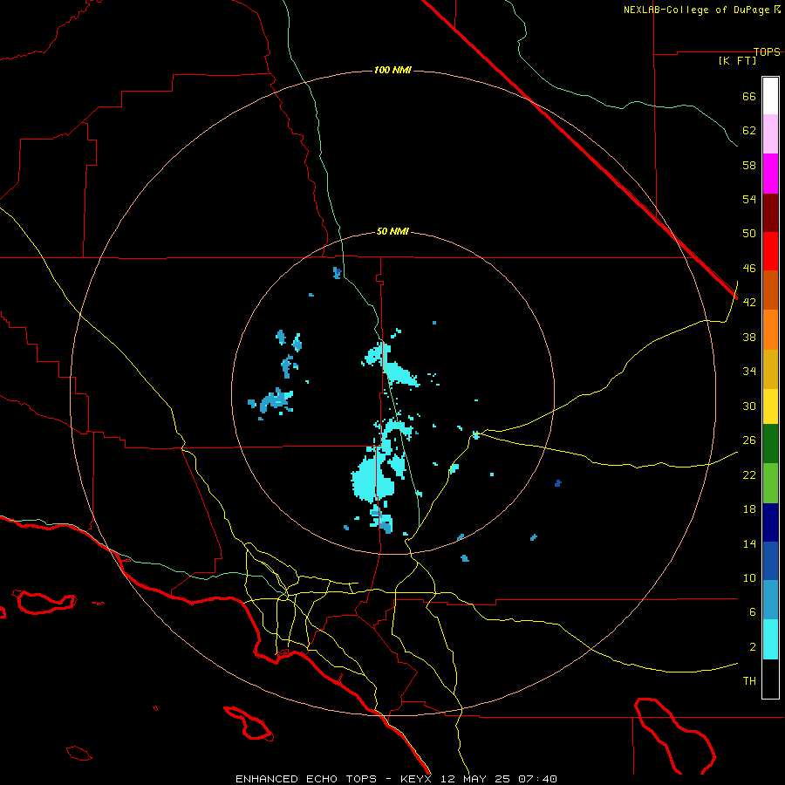The height and width of the screenshot is (785, 785).
Task: Click the legend value '62'
Action: pos(749,131)
